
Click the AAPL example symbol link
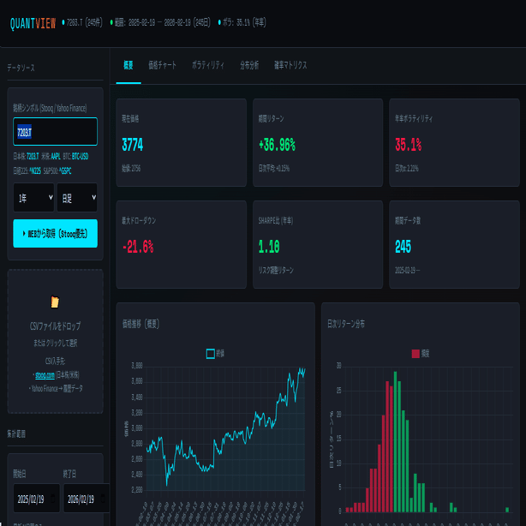click(x=56, y=156)
